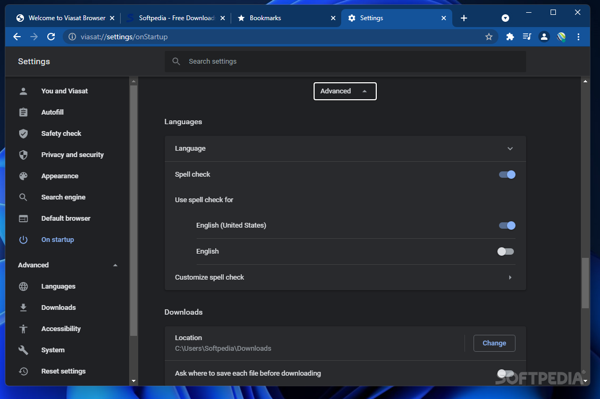
Task: Click the Appearance palette icon
Action: 23,176
